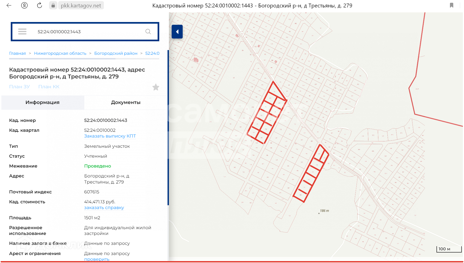464x263 pixels.
Task: Open План ЗУ link
Action: (x=20, y=87)
